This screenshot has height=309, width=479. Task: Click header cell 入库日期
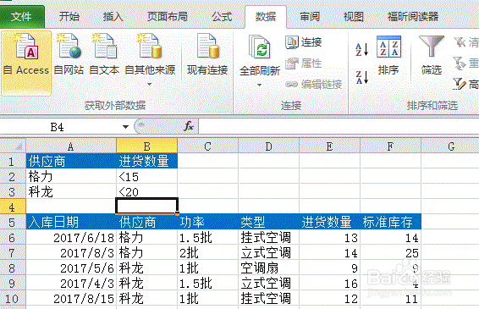click(71, 222)
